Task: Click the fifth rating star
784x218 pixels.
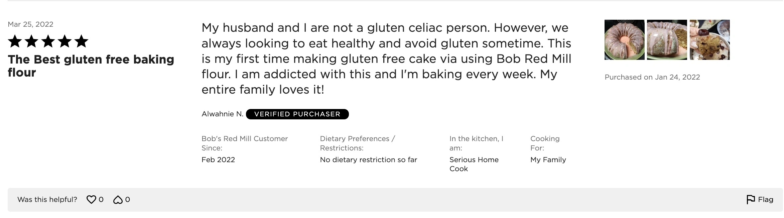Action: coord(81,41)
